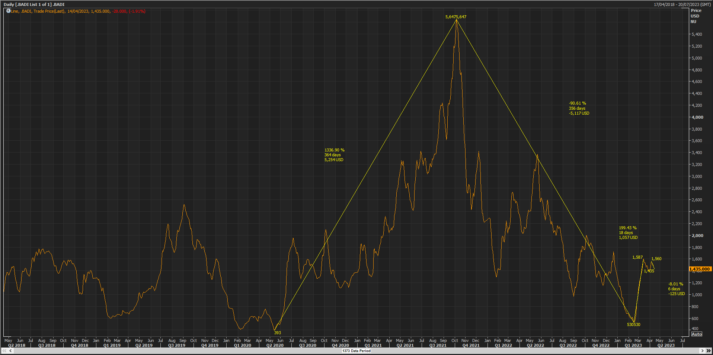Click the 3,000 price axis tick
713x355 pixels.
tap(697, 176)
